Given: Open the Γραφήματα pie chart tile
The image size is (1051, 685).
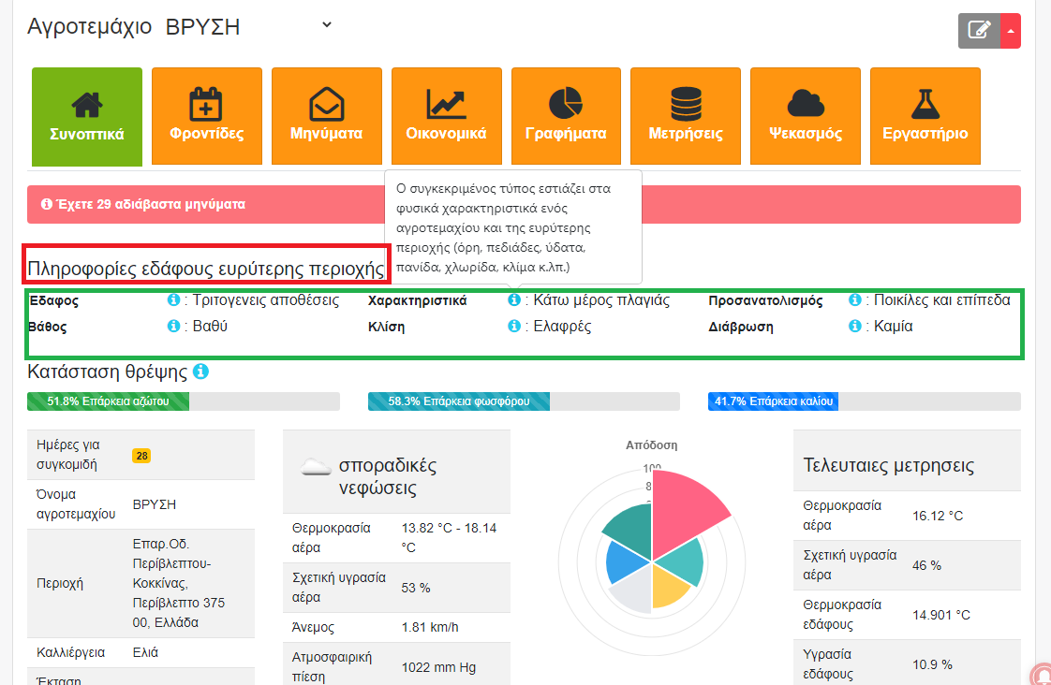Looking at the screenshot, I should click(x=566, y=117).
